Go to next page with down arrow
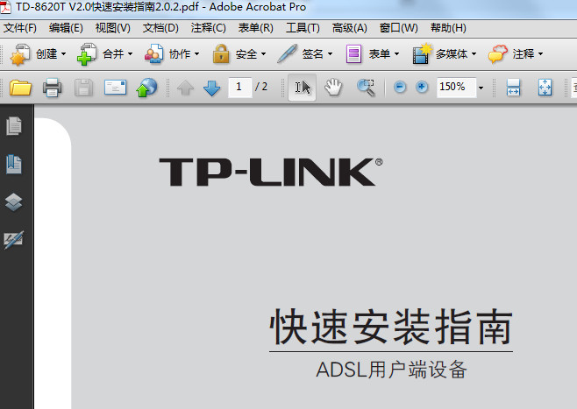 (211, 88)
